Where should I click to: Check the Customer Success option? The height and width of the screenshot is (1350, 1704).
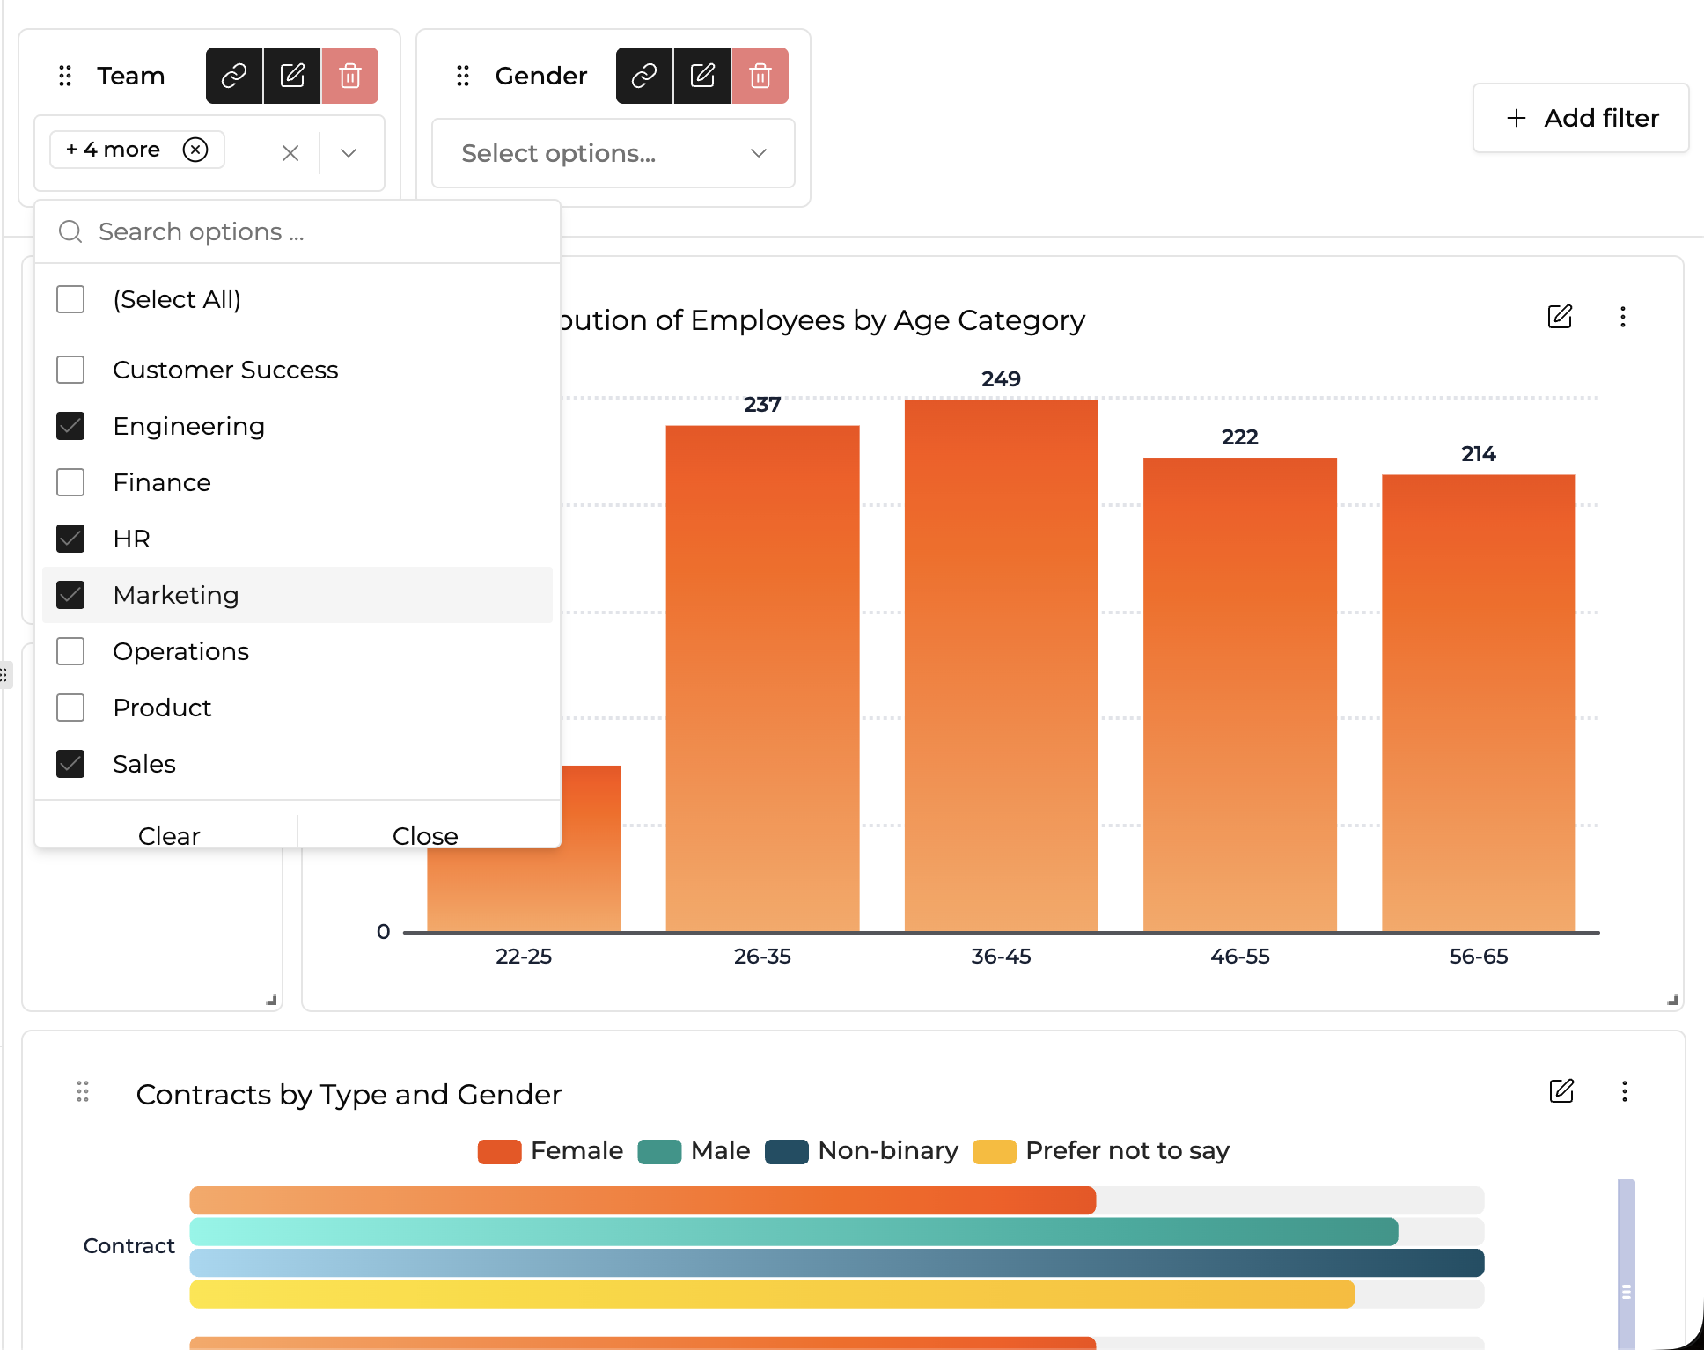tap(70, 370)
